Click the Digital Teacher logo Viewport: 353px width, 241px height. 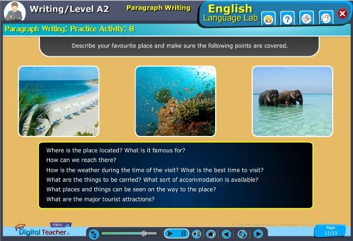click(41, 232)
